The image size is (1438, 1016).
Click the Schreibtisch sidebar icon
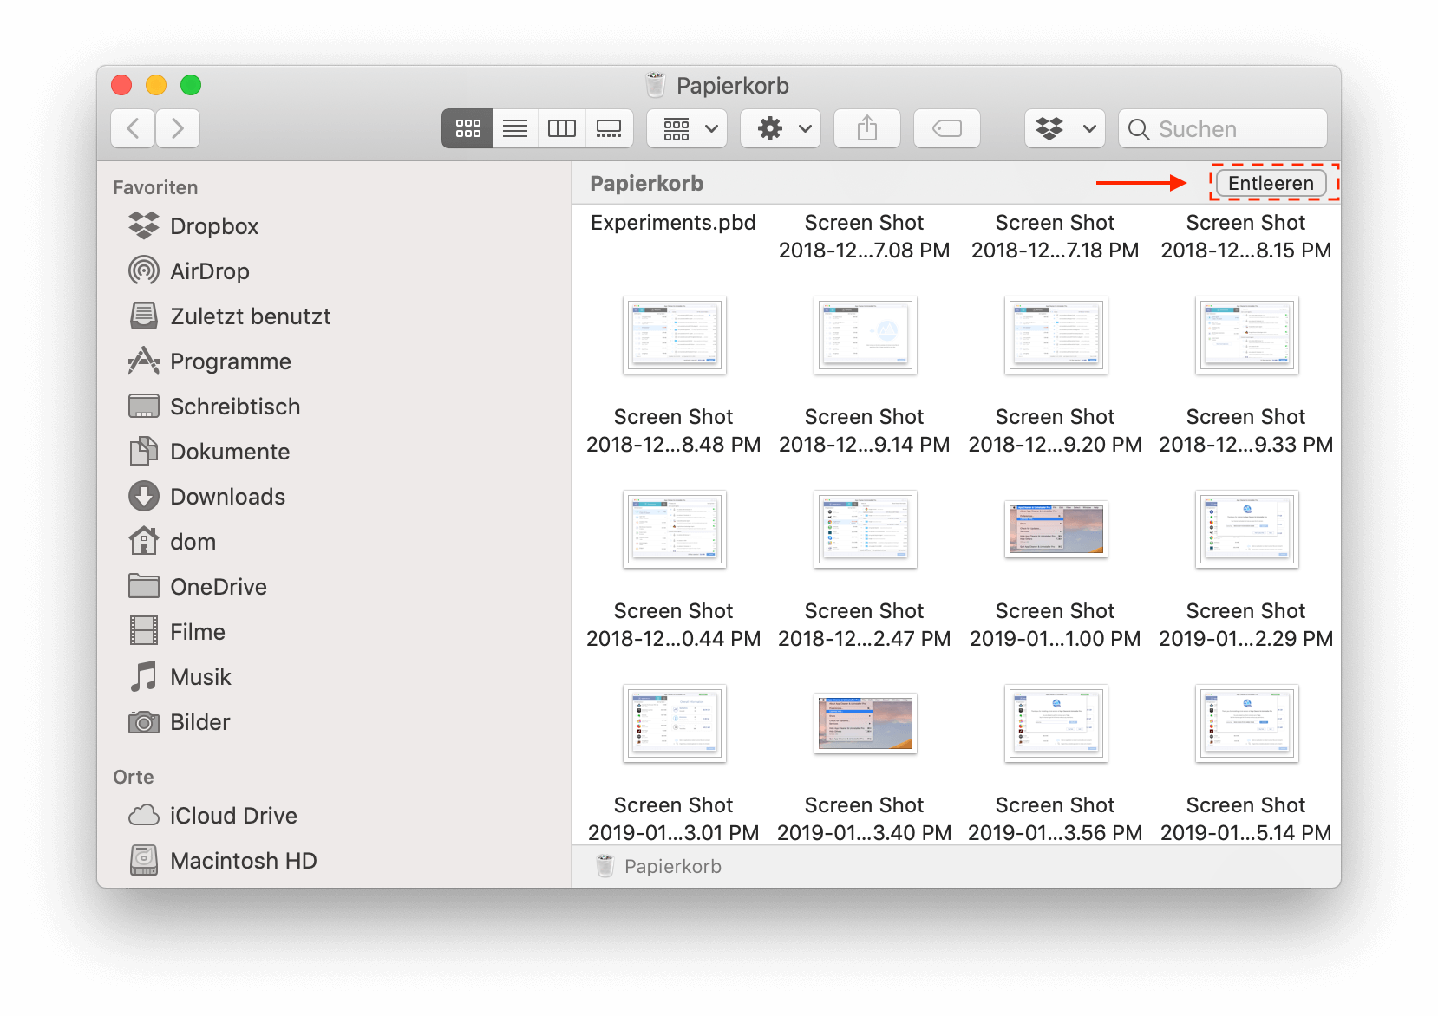pos(144,406)
